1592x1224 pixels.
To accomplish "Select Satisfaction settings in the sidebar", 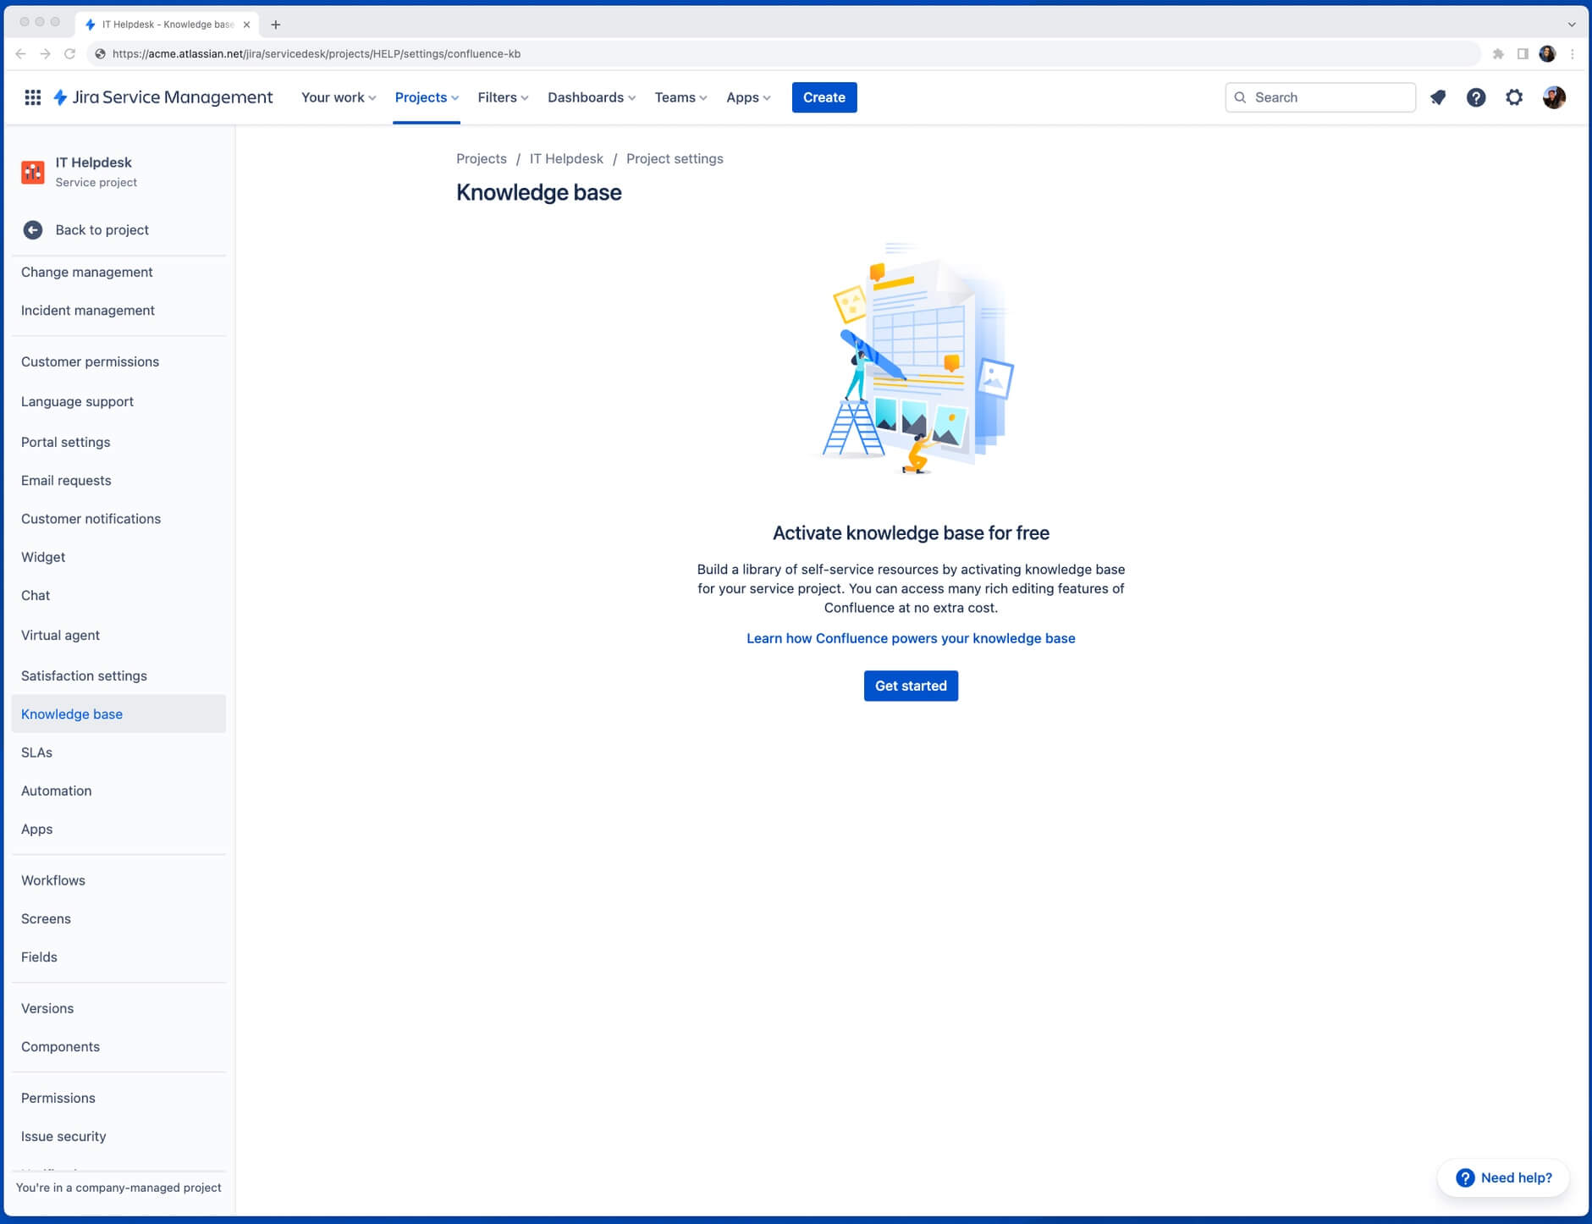I will click(83, 675).
